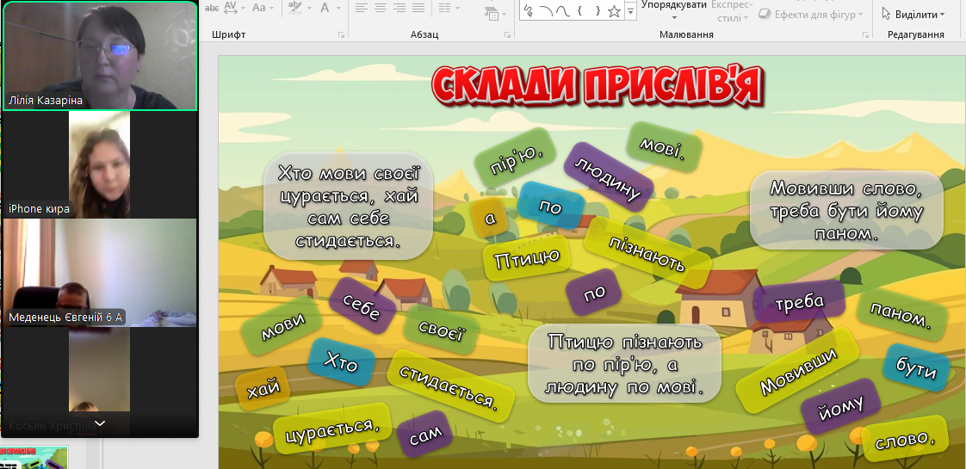Open slide thumbnail in slide panel

click(34, 457)
